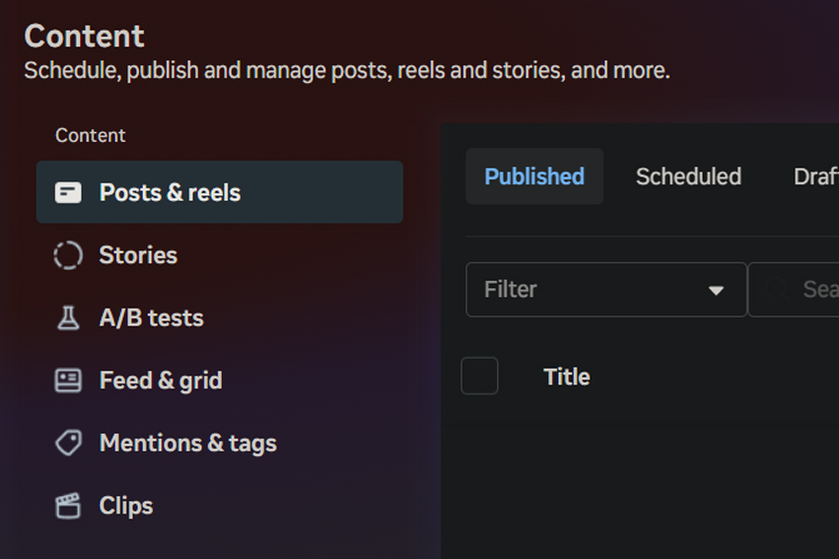The height and width of the screenshot is (559, 839).
Task: Open Mentions & tags text label
Action: point(187,443)
